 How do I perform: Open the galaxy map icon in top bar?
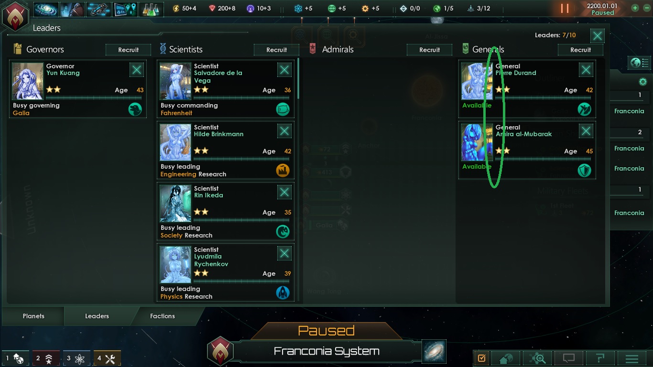[46, 9]
